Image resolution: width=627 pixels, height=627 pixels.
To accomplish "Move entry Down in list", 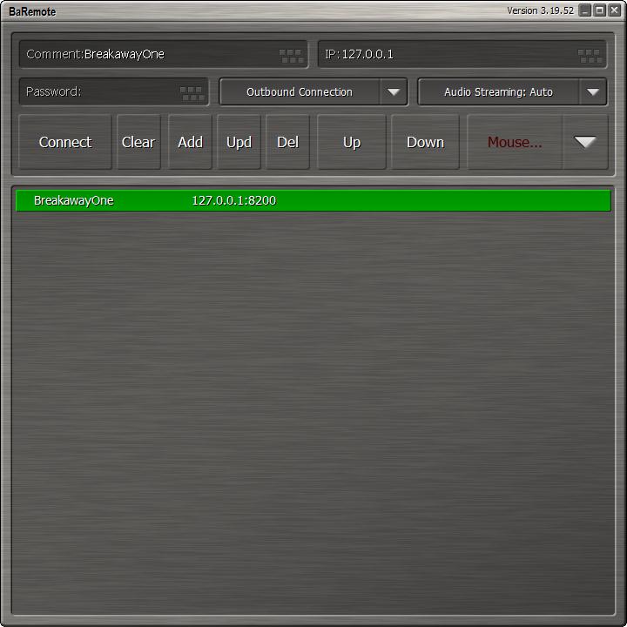I will pos(425,142).
